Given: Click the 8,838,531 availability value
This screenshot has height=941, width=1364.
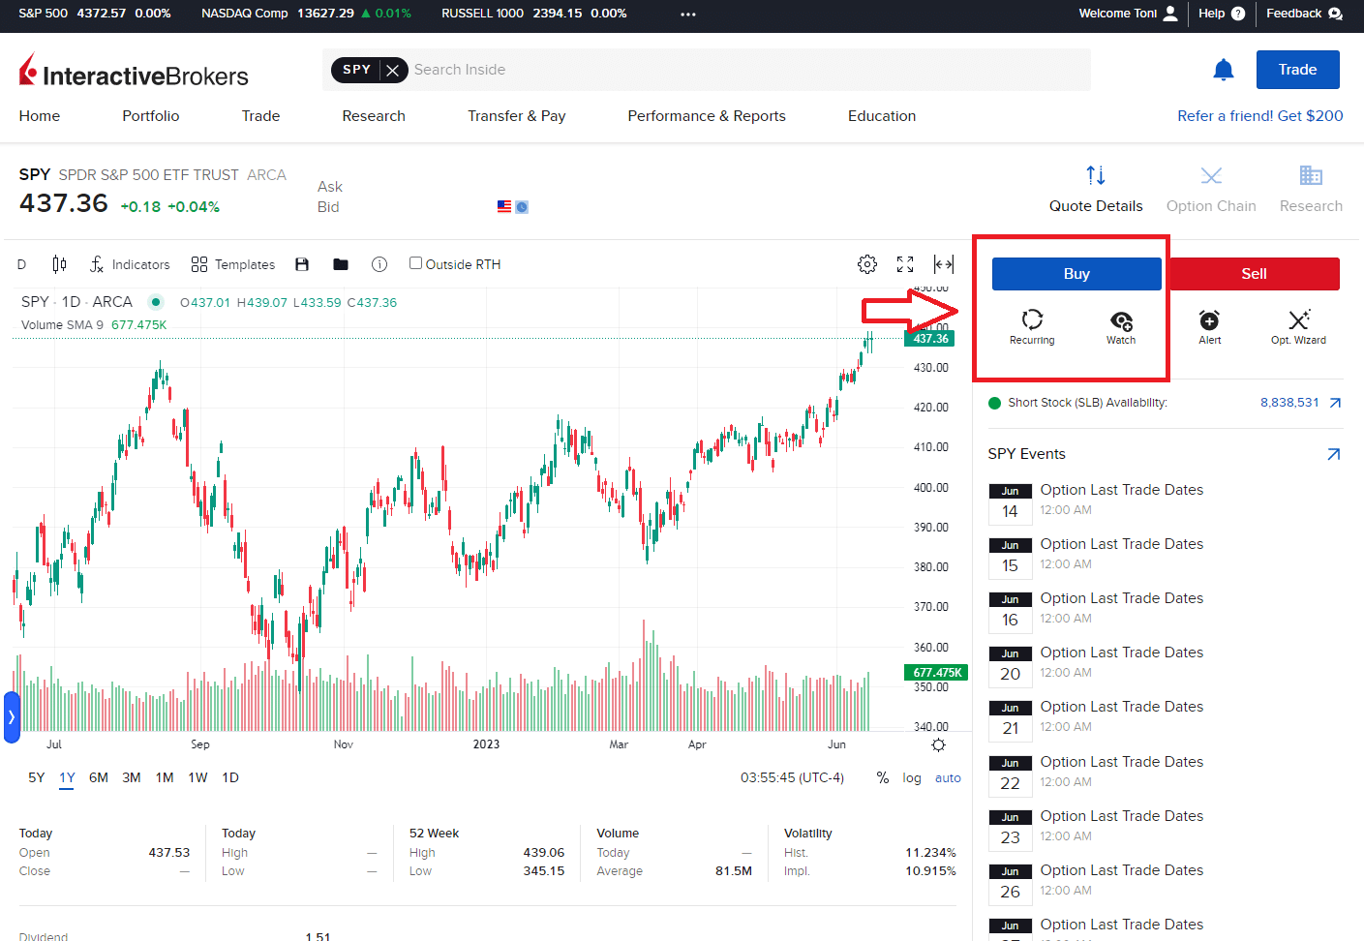Looking at the screenshot, I should [1289, 403].
